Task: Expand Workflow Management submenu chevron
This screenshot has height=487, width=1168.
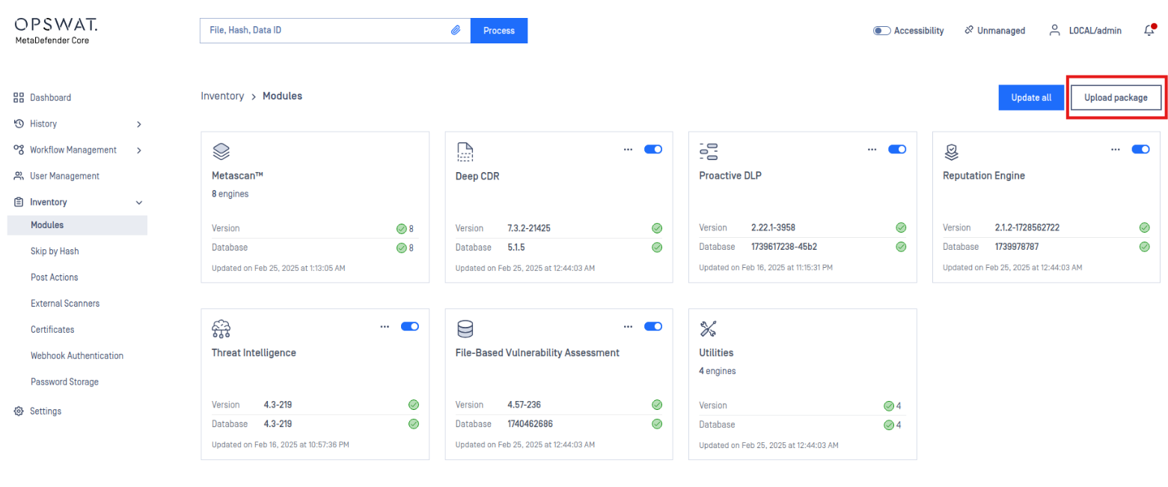Action: point(139,150)
